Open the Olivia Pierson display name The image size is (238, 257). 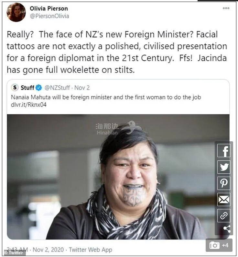click(49, 8)
